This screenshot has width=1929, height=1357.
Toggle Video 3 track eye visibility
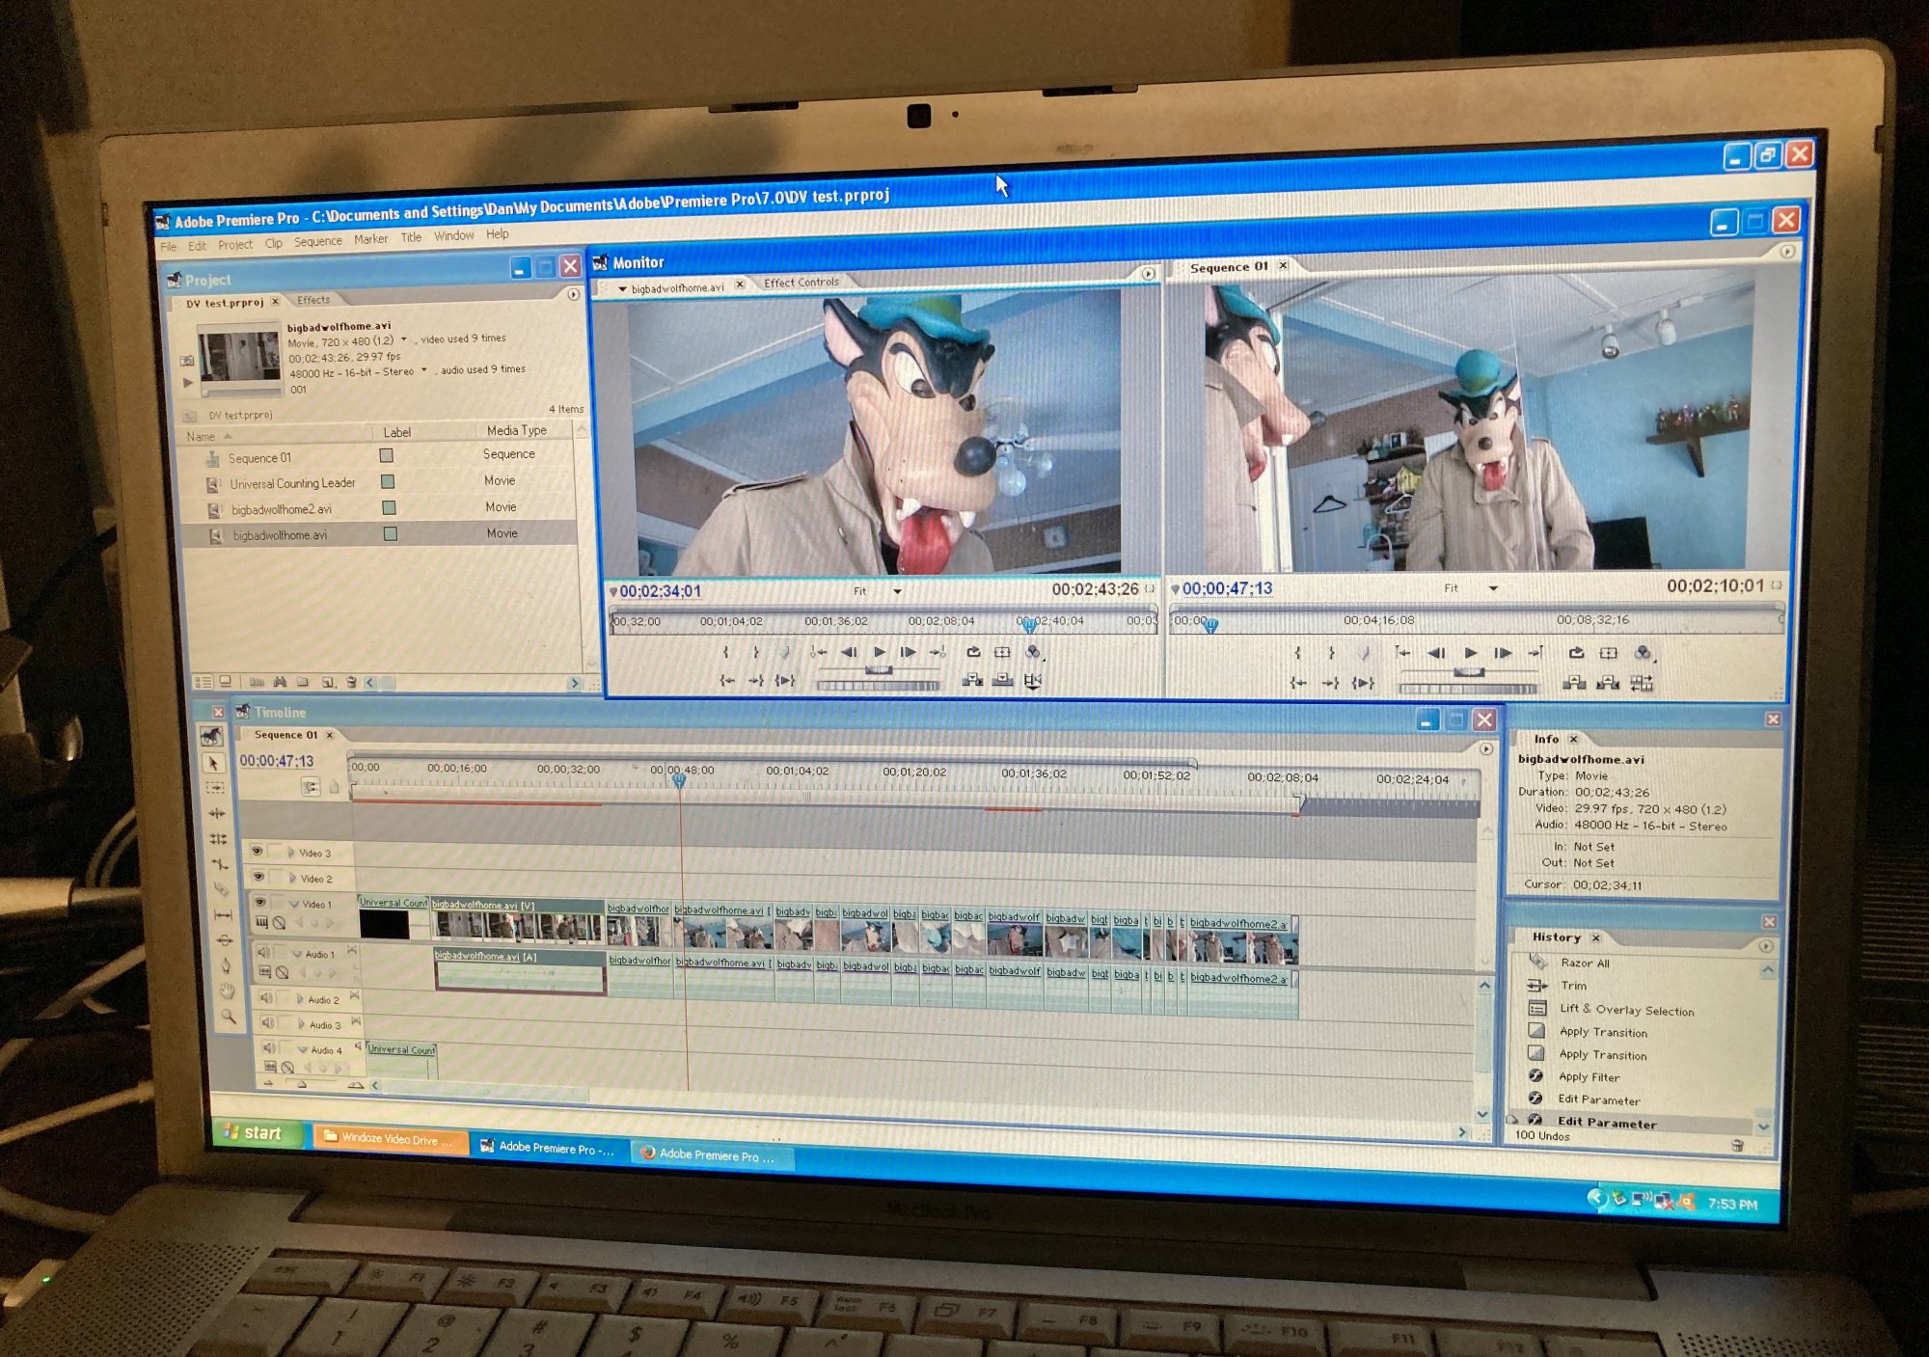(x=257, y=852)
